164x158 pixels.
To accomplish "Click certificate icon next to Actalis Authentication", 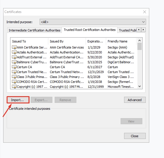I will [14, 52].
